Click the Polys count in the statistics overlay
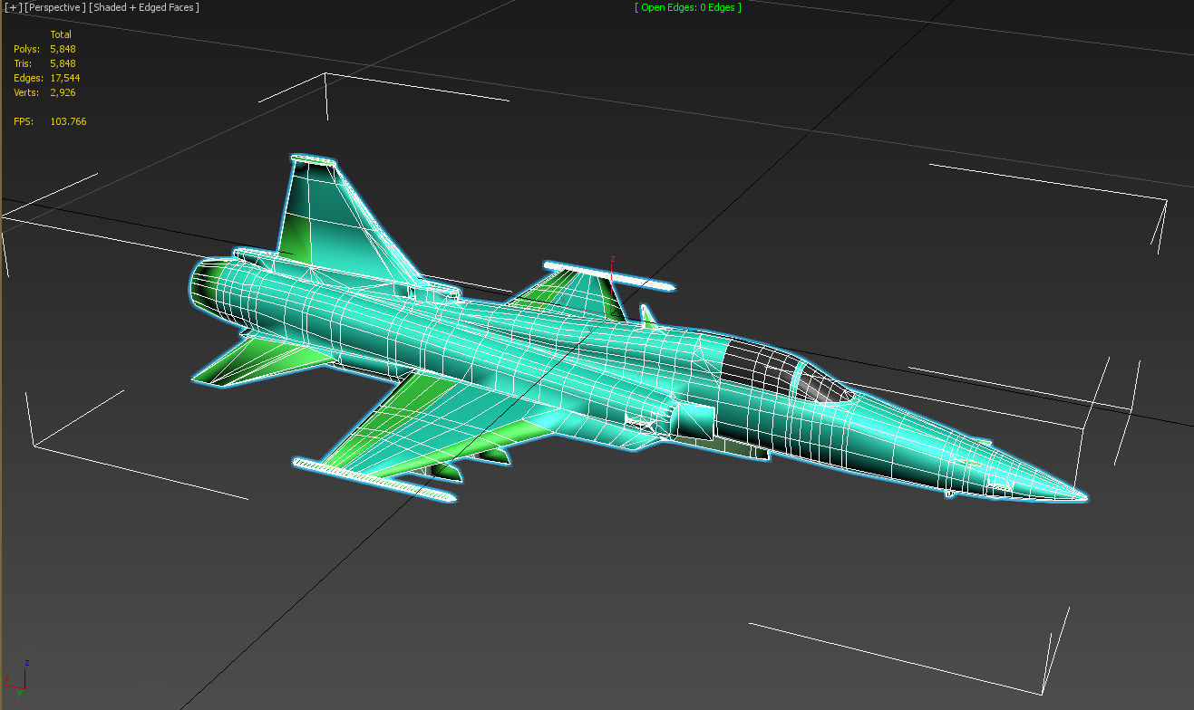The height and width of the screenshot is (710, 1194). point(63,48)
